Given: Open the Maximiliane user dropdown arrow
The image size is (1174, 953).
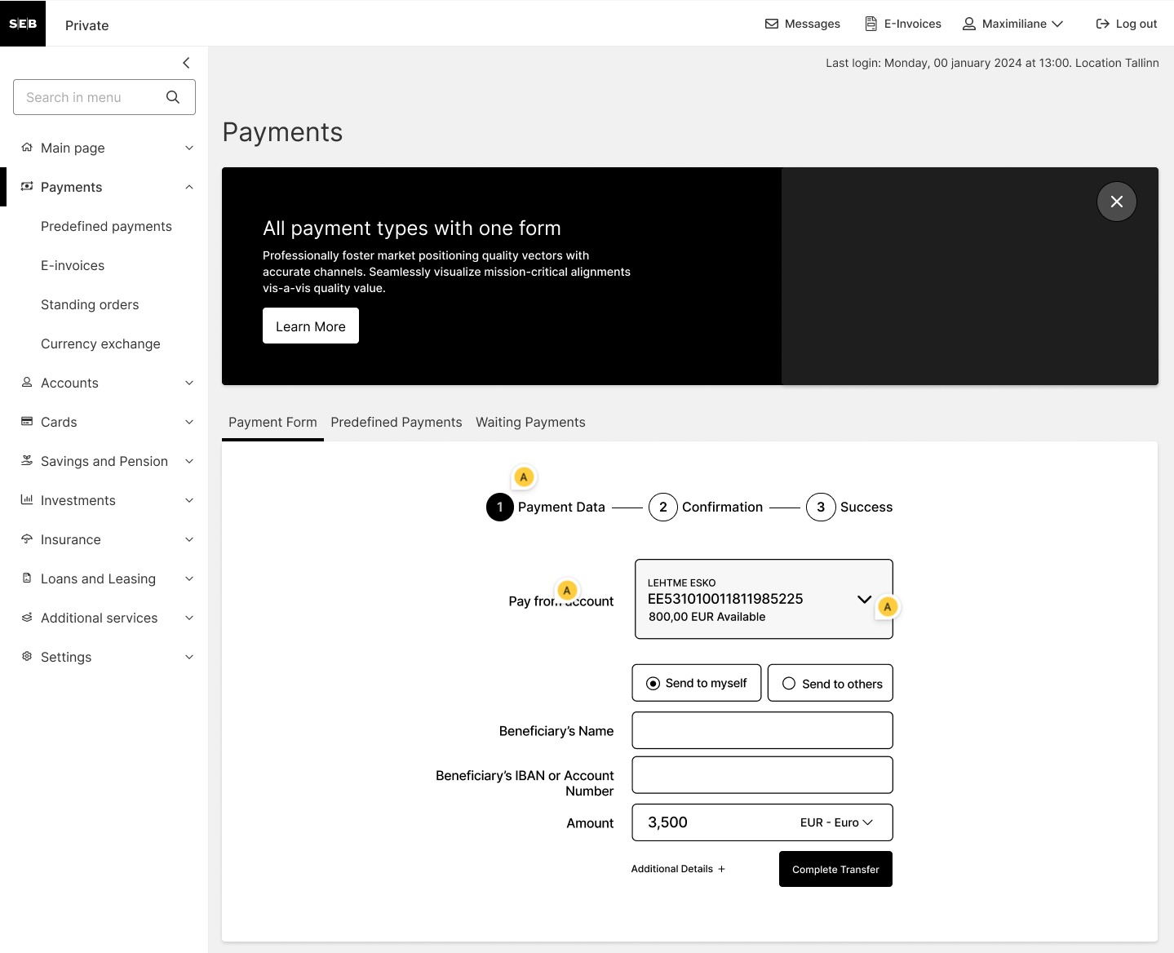Looking at the screenshot, I should tap(1057, 24).
